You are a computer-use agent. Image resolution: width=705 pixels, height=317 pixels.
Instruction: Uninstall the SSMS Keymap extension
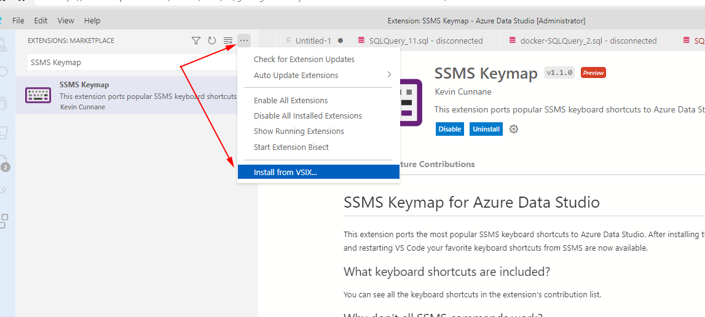tap(486, 129)
